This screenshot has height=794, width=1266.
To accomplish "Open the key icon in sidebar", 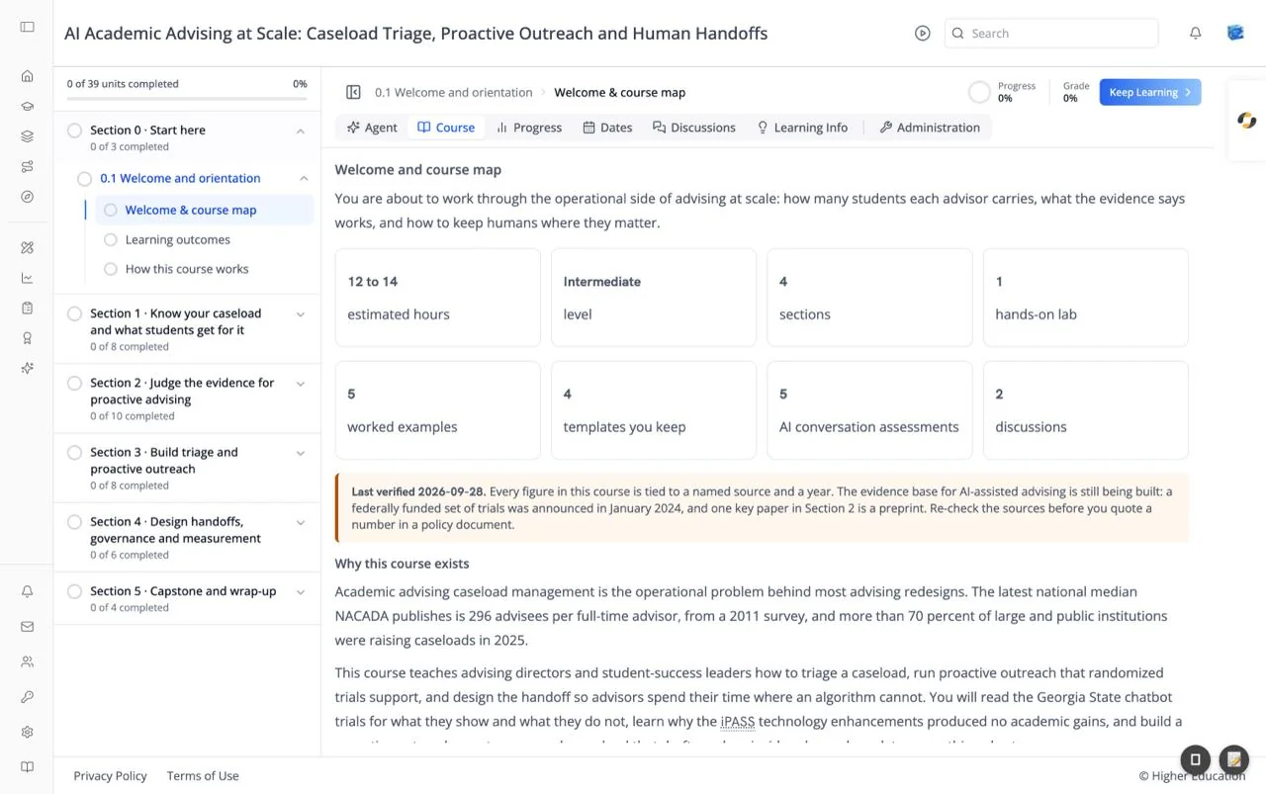I will pos(27,697).
